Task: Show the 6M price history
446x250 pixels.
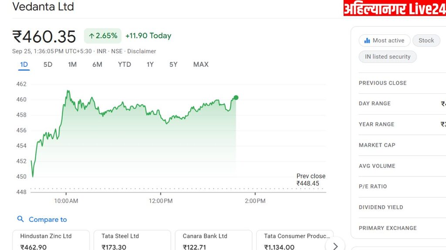Action: pos(97,65)
